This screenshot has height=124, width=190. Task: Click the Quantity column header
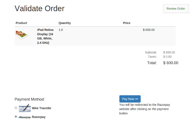(65, 23)
